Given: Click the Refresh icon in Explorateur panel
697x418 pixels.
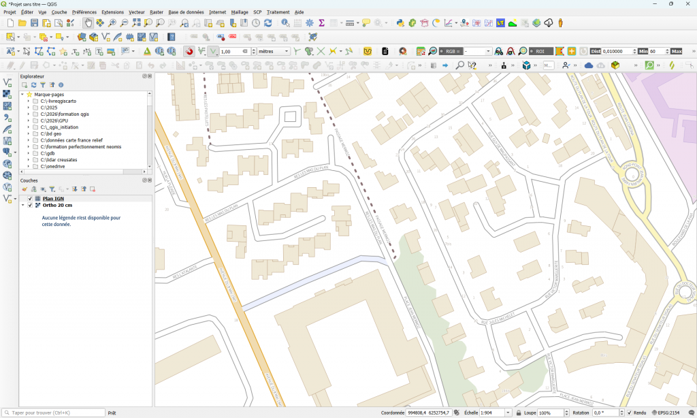Looking at the screenshot, I should pos(33,85).
